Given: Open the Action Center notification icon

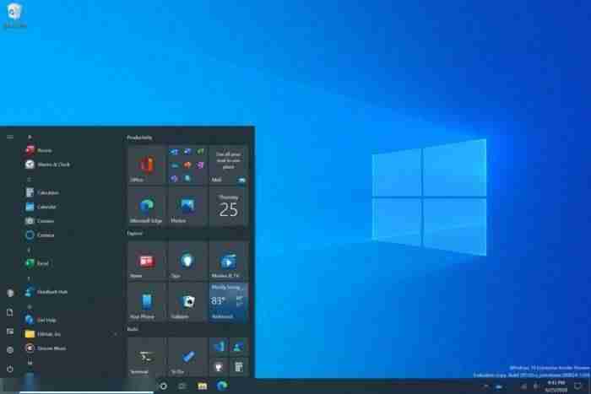Looking at the screenshot, I should tap(577, 386).
